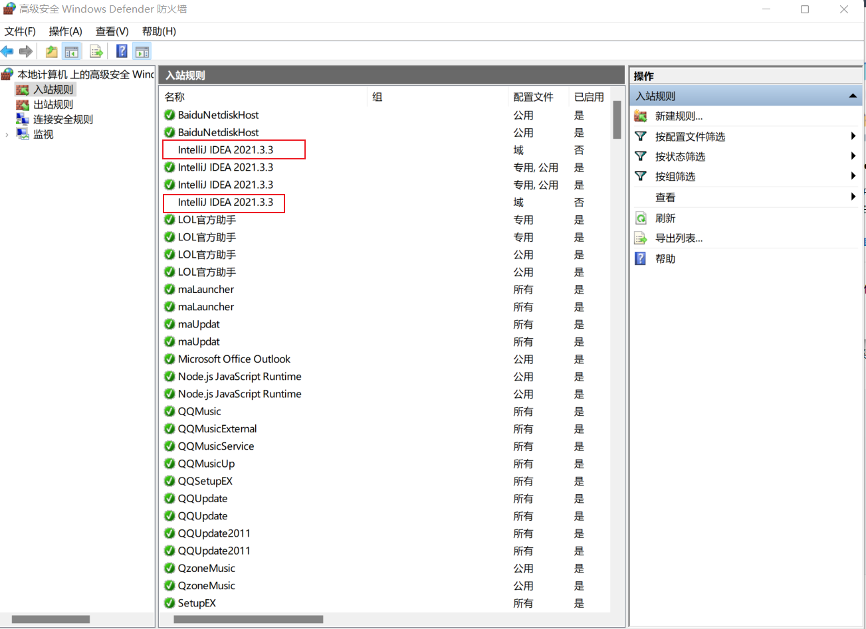866x629 pixels.
Task: Click the green check icon of QQSetupEX rule
Action: click(x=169, y=481)
